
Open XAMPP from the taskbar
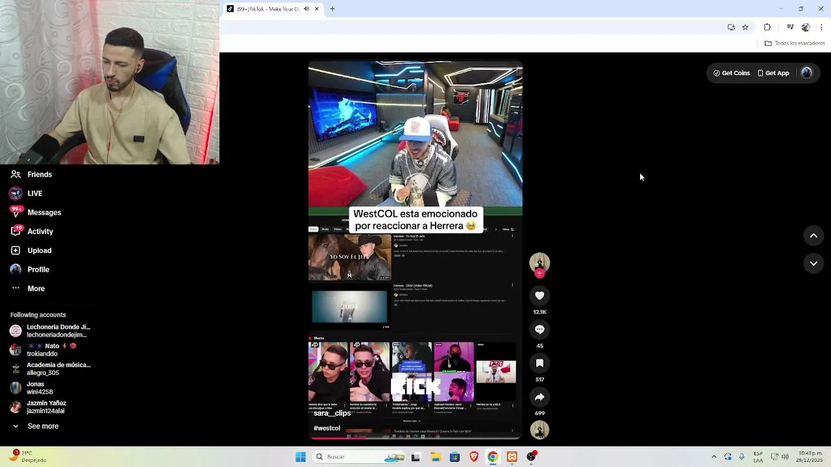pyautogui.click(x=512, y=457)
